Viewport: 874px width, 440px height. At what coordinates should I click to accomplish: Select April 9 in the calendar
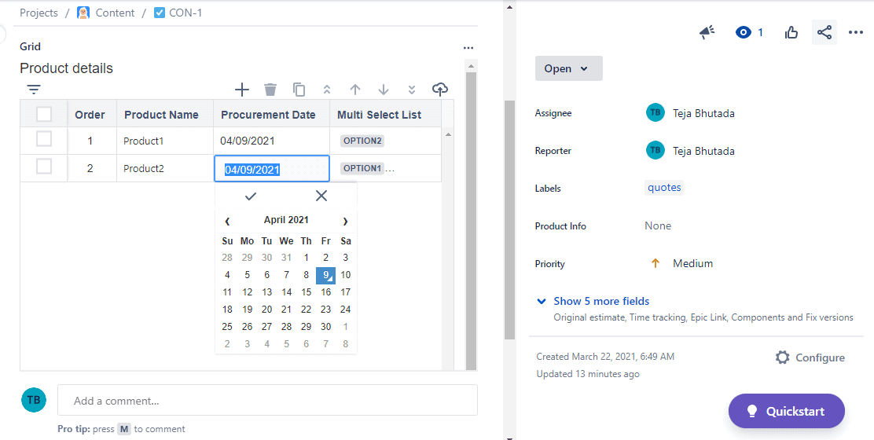click(325, 275)
